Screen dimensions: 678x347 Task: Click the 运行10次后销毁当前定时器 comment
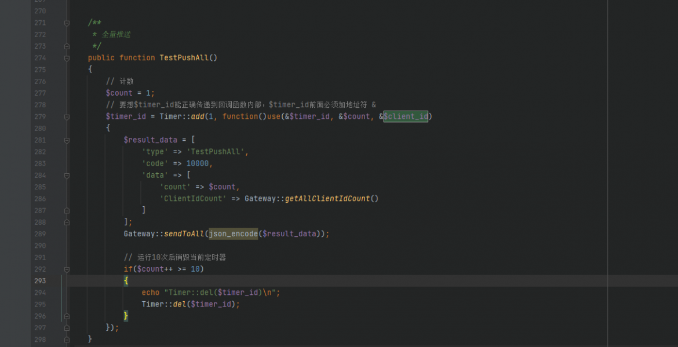pyautogui.click(x=174, y=257)
